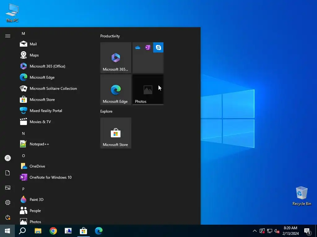
Task: Jump to letter M section header
Action: click(x=23, y=33)
